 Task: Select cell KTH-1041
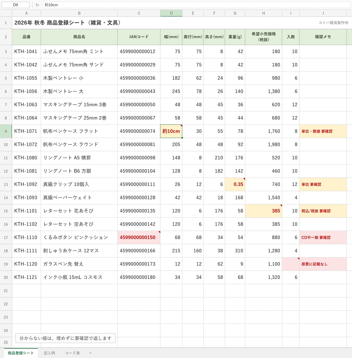[x=26, y=52]
